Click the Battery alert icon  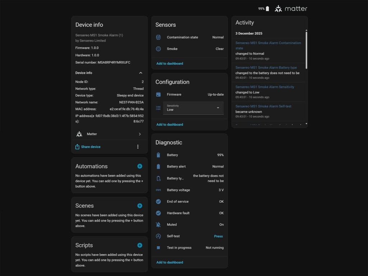[158, 166]
